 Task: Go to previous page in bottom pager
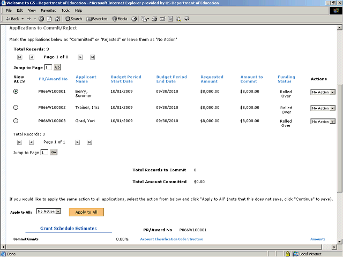(x=31, y=142)
